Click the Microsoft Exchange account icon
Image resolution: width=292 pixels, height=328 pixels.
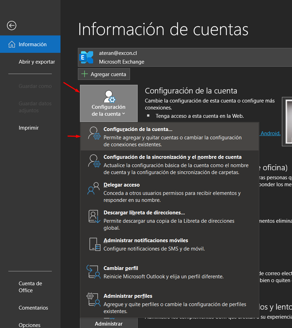tap(87, 57)
